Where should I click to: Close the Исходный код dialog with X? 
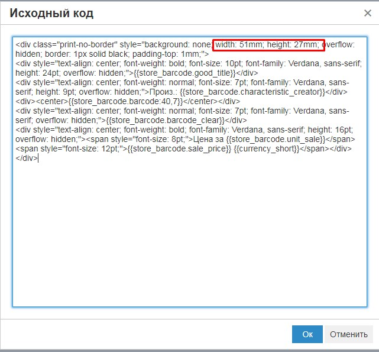point(367,12)
